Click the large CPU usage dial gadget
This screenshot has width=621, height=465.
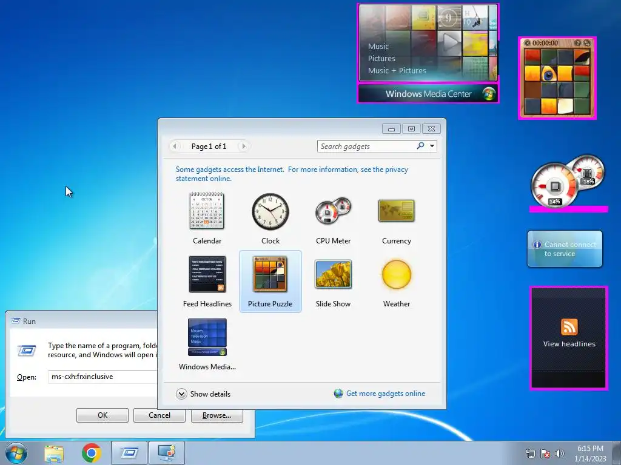pos(553,186)
